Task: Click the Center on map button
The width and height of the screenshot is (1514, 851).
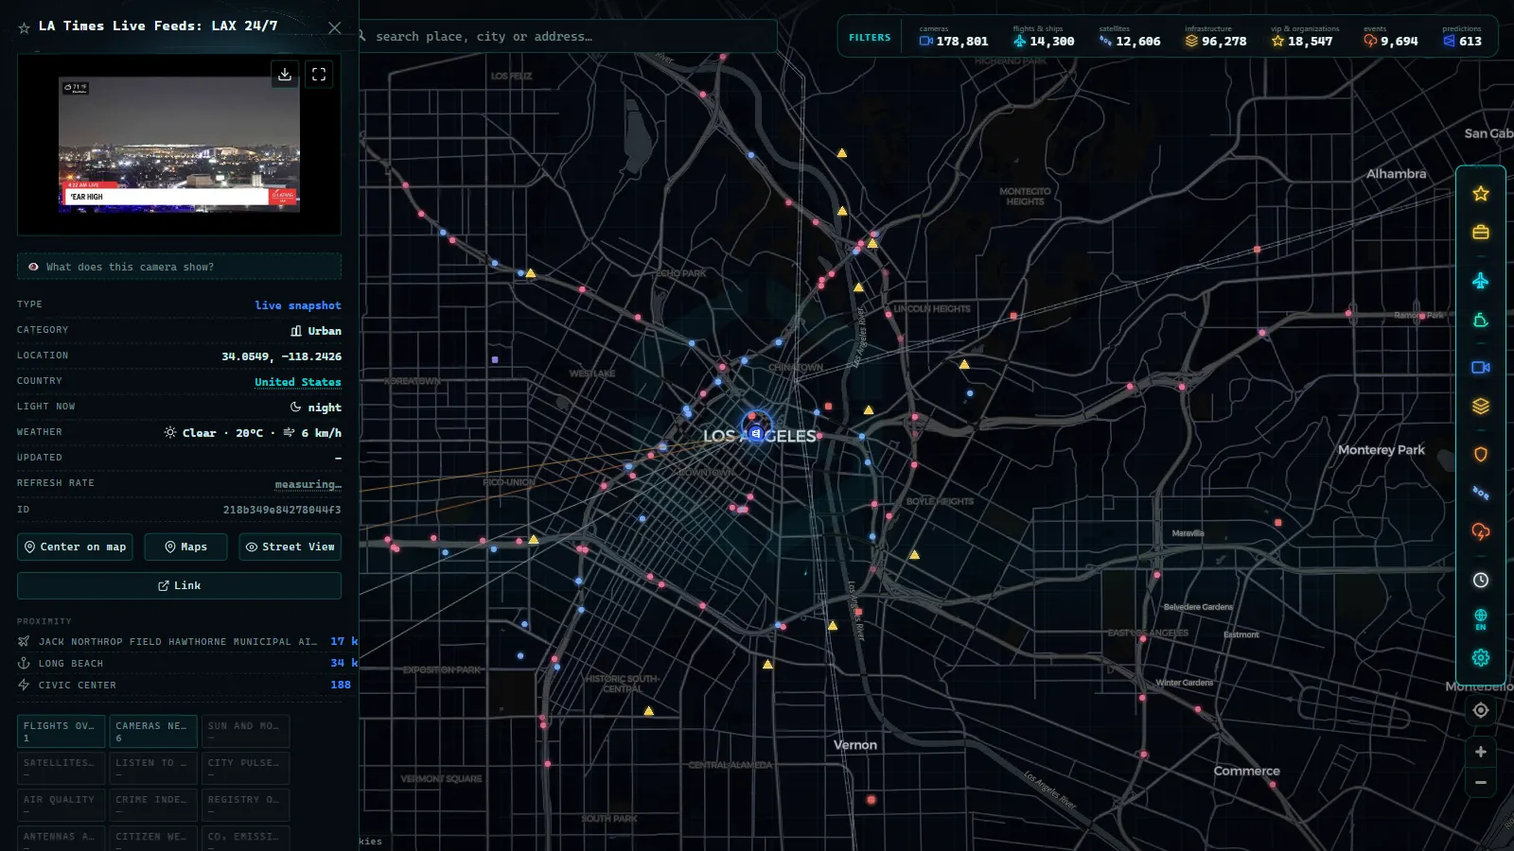Action: click(x=75, y=547)
